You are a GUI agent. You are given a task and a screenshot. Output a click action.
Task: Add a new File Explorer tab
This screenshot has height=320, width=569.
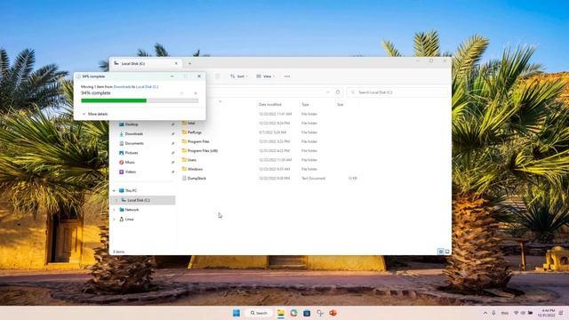pyautogui.click(x=189, y=63)
